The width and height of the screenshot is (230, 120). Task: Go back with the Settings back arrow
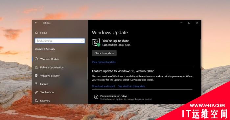(x=36, y=23)
